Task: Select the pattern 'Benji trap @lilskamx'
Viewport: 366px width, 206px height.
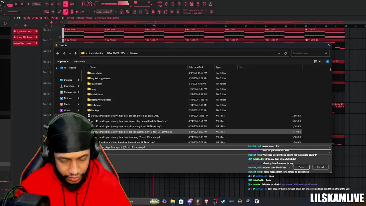Action: (25, 37)
